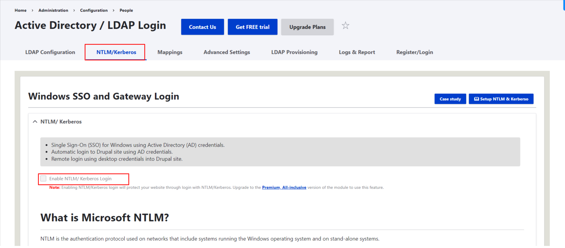The image size is (565, 248).
Task: Select the NTLM/Kerberos tab
Action: click(116, 52)
